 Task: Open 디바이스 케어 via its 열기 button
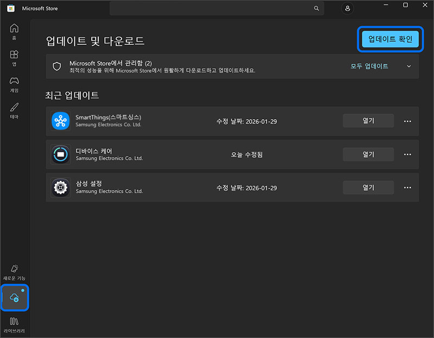point(368,154)
